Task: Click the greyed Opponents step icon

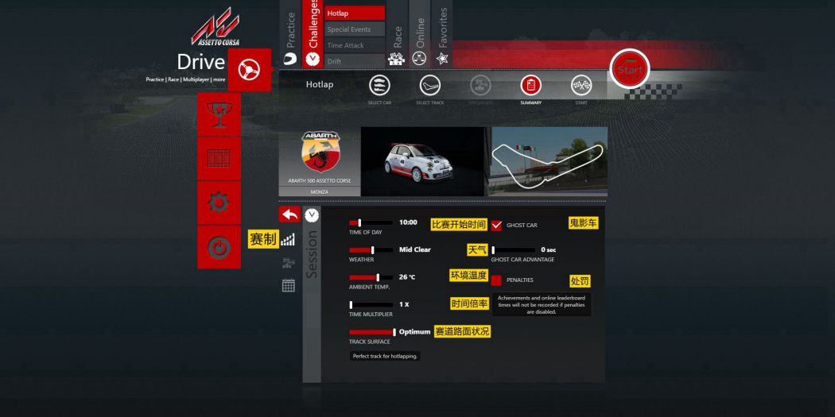Action: coord(480,85)
